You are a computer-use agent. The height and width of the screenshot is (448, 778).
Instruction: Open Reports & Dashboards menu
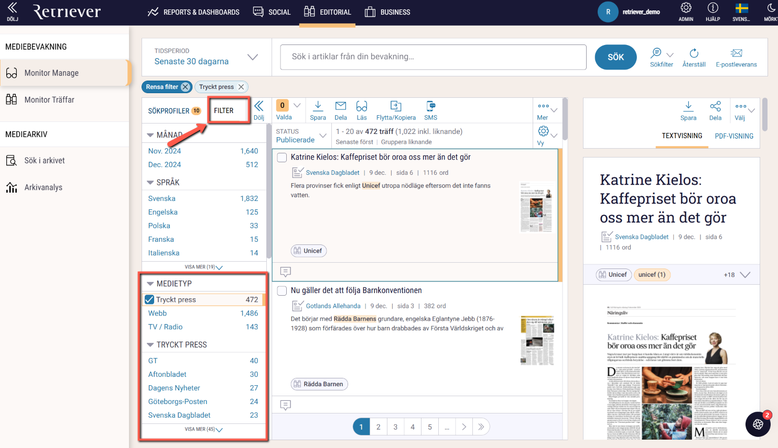point(193,12)
